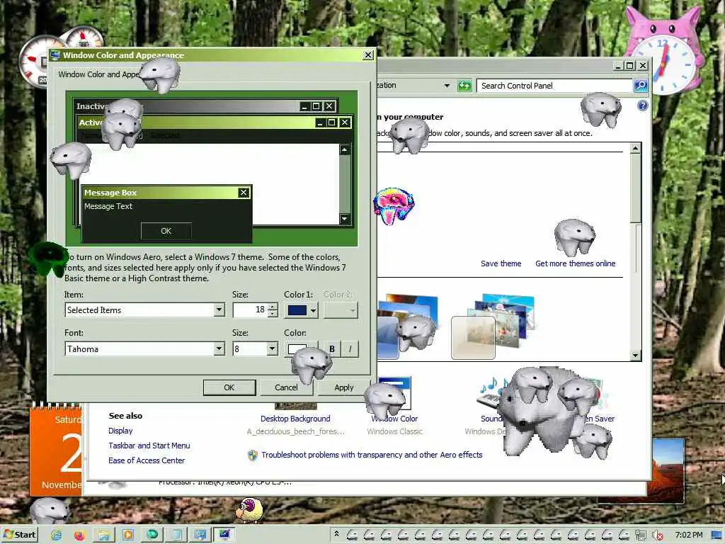Image resolution: width=725 pixels, height=544 pixels.
Task: Open the notepad document taskbar icon
Action: point(176,535)
